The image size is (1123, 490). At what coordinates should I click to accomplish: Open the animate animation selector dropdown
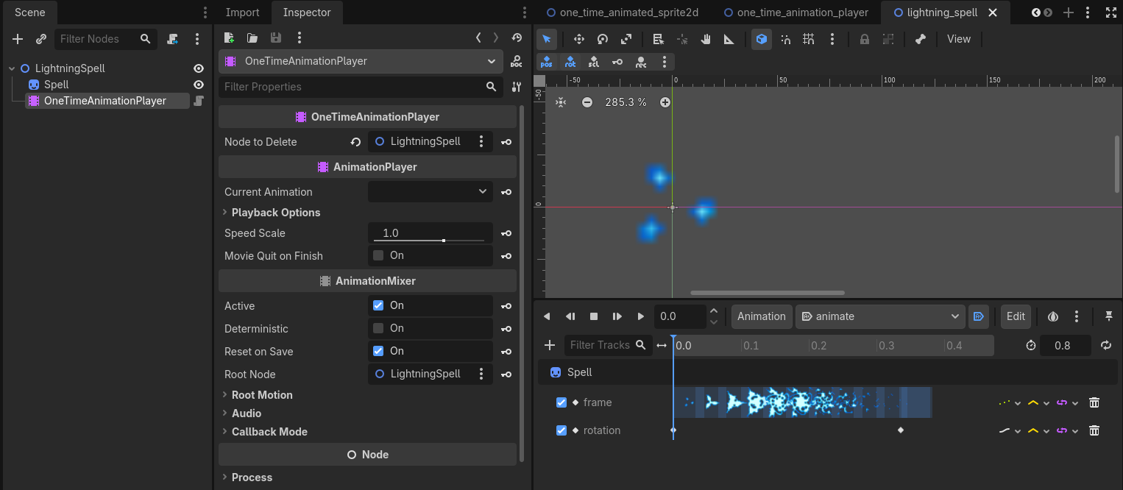tap(880, 316)
